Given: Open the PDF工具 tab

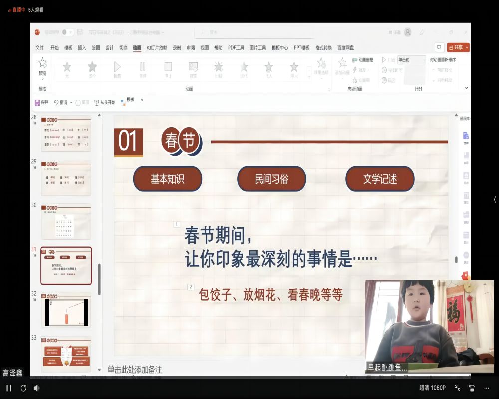Looking at the screenshot, I should 236,48.
